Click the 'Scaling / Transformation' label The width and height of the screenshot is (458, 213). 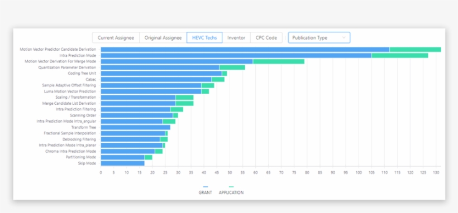(x=75, y=97)
